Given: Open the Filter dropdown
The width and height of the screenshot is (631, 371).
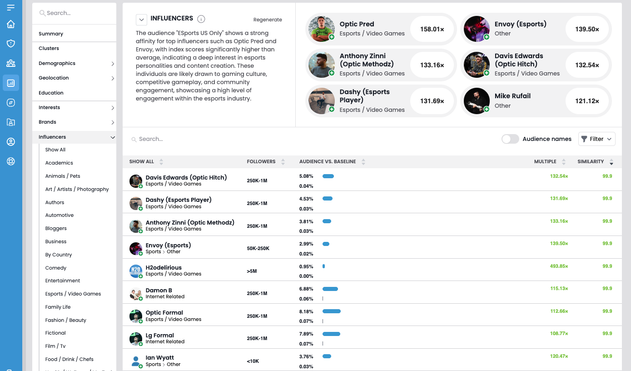Looking at the screenshot, I should click(x=596, y=139).
